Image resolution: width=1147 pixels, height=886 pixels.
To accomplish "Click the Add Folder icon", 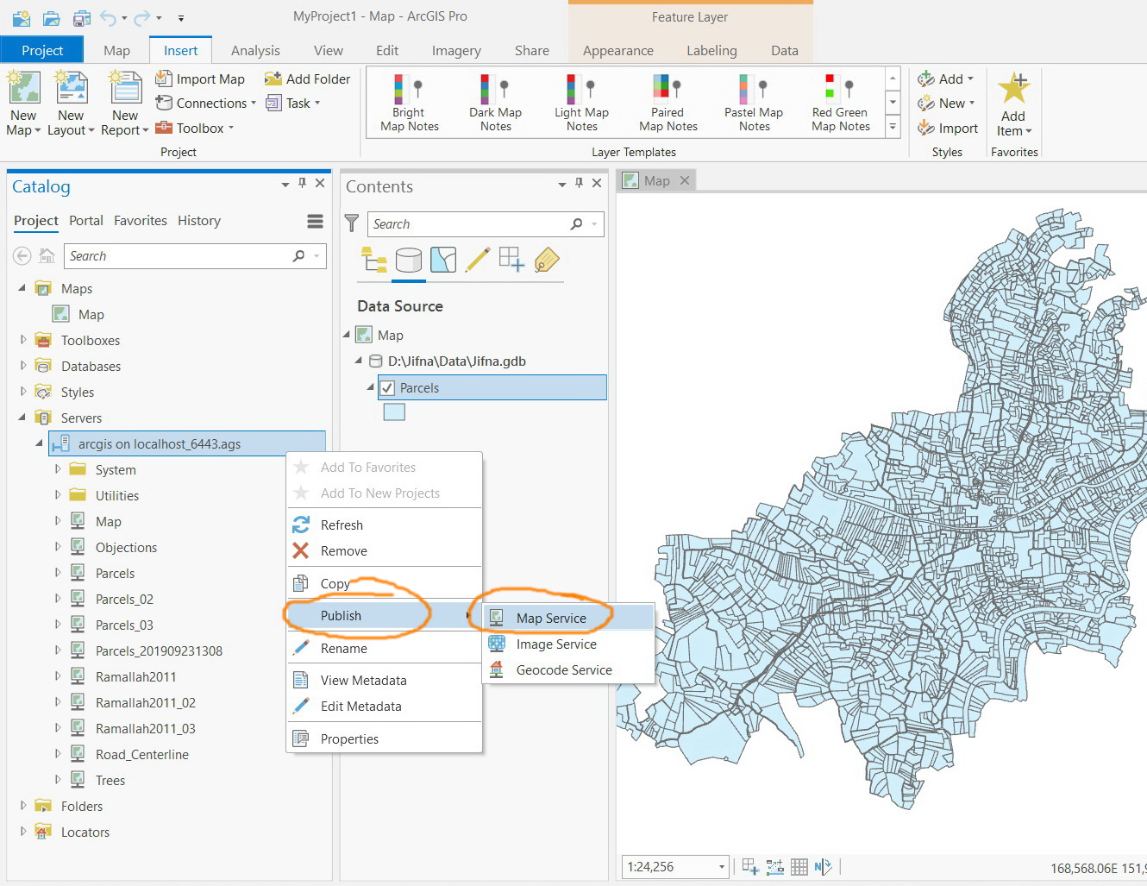I will coord(273,79).
